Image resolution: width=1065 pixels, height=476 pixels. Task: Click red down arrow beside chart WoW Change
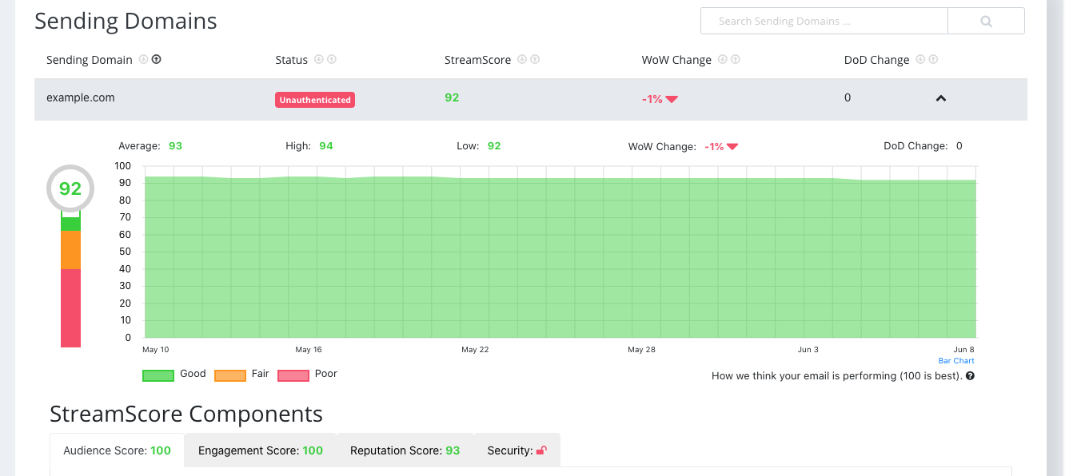coord(732,147)
